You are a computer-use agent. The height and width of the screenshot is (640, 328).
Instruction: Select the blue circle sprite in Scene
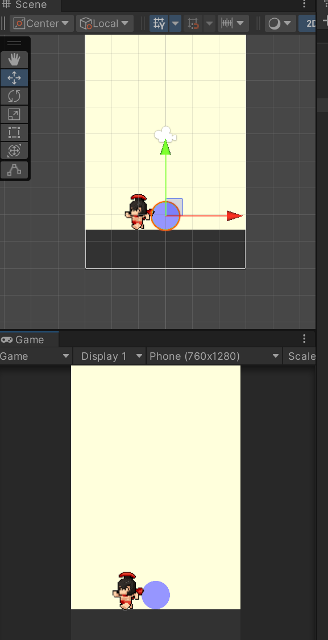[165, 216]
